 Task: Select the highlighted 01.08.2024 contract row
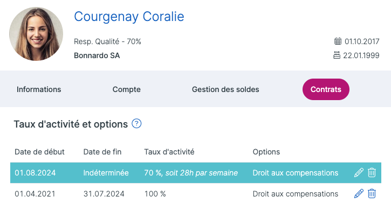[196, 173]
